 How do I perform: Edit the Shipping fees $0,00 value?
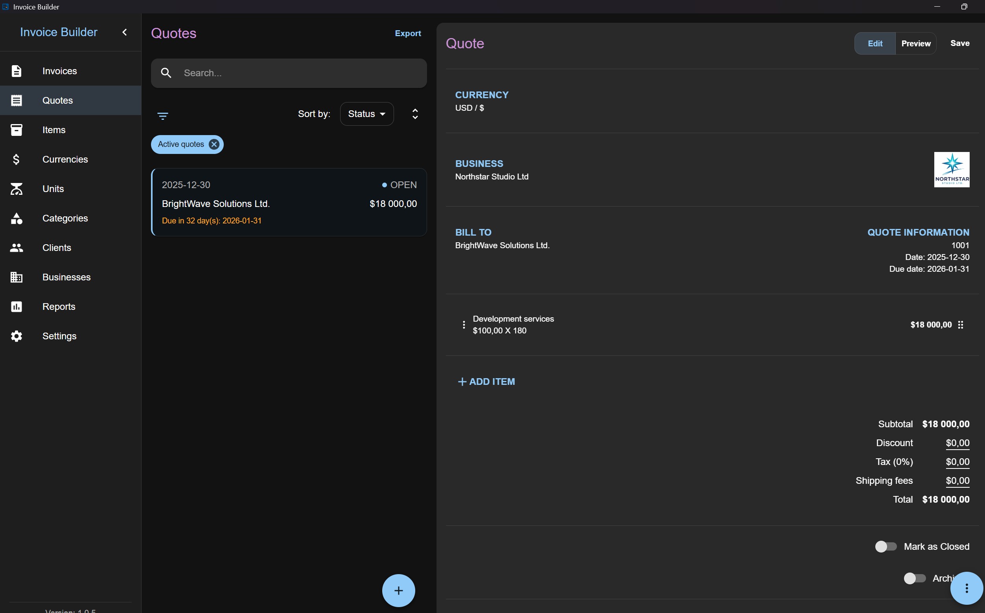pyautogui.click(x=957, y=481)
